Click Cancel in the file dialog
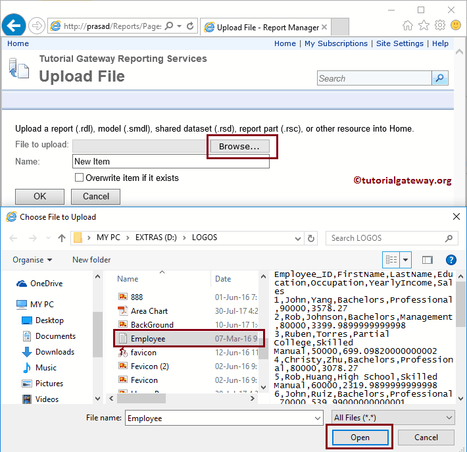 coord(426,438)
